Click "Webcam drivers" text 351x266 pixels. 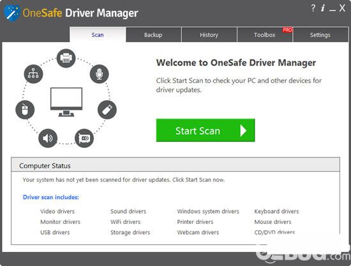point(198,232)
